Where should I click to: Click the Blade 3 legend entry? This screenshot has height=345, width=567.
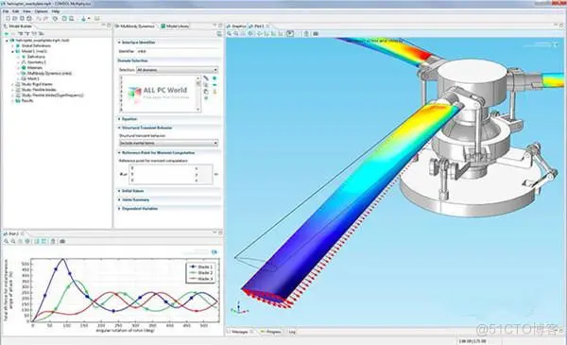[x=201, y=279]
